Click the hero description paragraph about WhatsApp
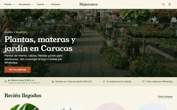The height and width of the screenshot is (110, 177). 33,59
